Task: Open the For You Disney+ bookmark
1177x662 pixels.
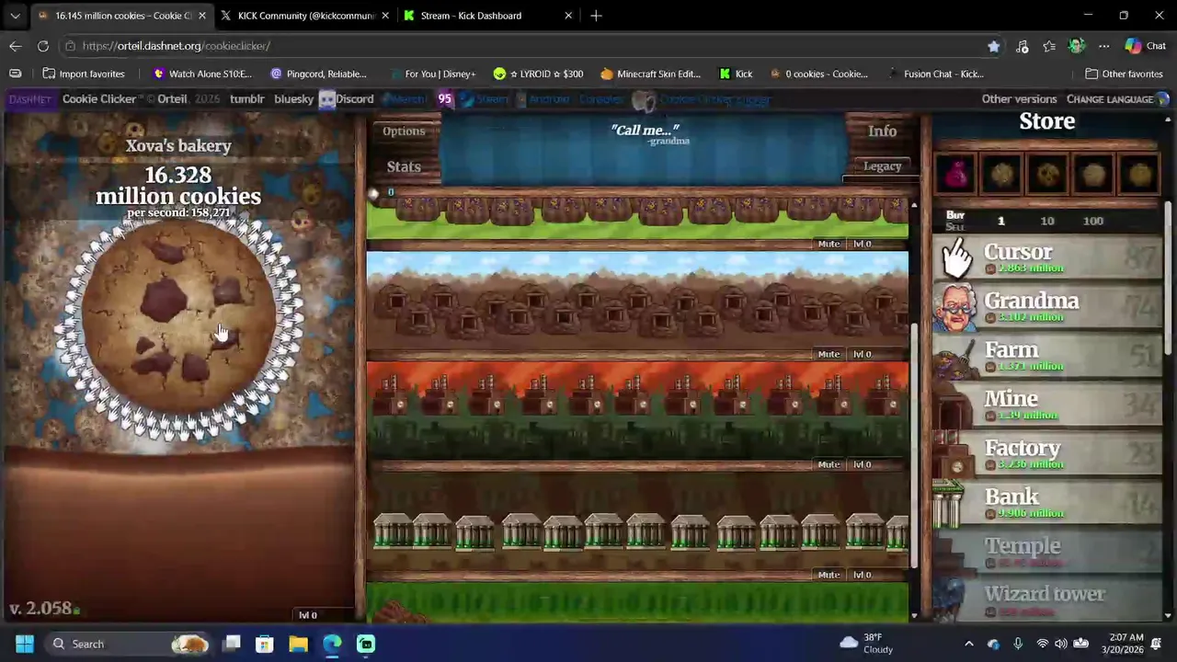Action: [x=432, y=74]
